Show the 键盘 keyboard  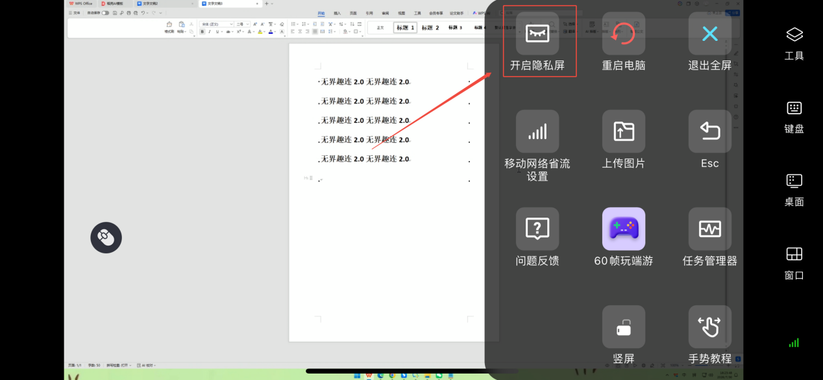point(794,117)
